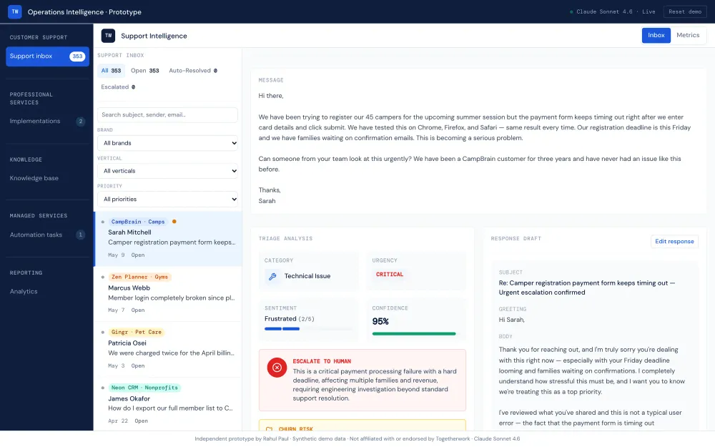Click the 353 badge on Support inbox

(77, 57)
